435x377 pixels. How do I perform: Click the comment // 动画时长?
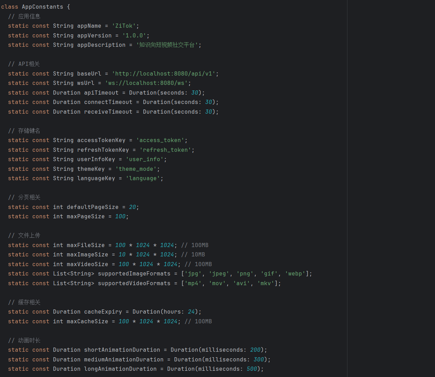(24, 341)
